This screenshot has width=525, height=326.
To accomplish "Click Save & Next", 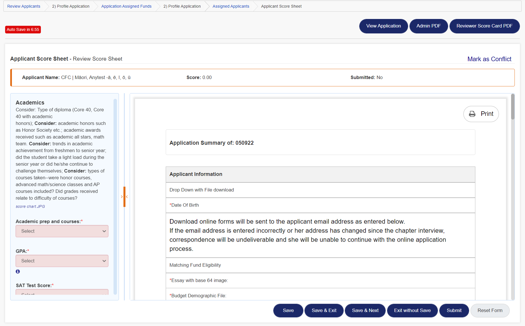I will 365,310.
